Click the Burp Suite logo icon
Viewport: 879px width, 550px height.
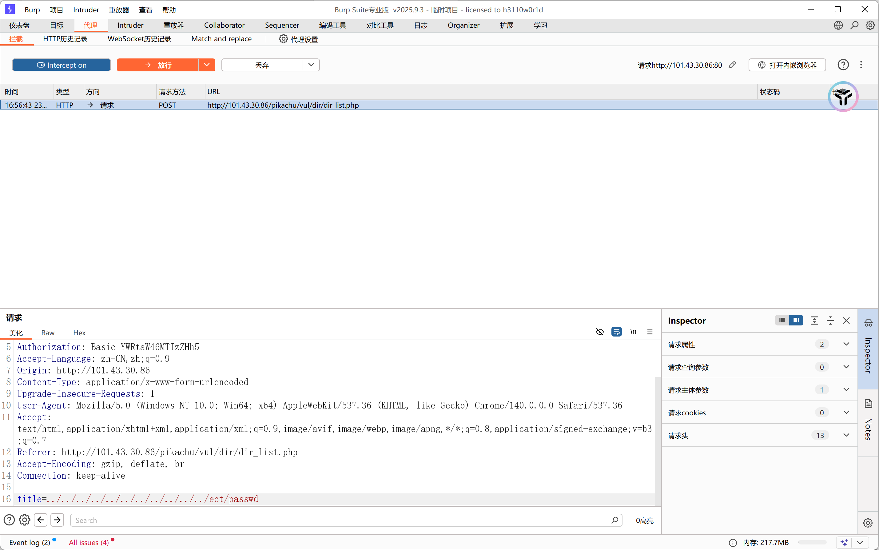pyautogui.click(x=10, y=10)
